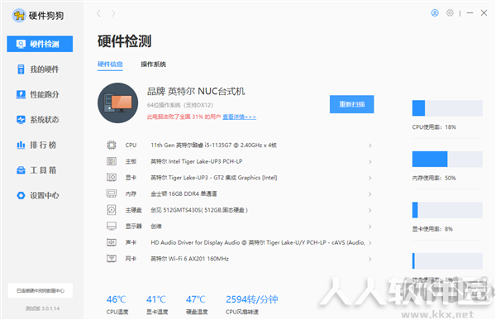The image size is (496, 320).
Task: Open the top-right settings gear icon
Action: (450, 13)
